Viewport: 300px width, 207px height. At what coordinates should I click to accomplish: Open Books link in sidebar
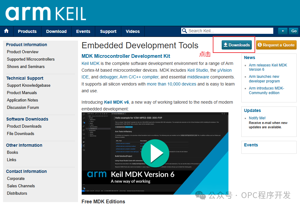[x=13, y=152]
